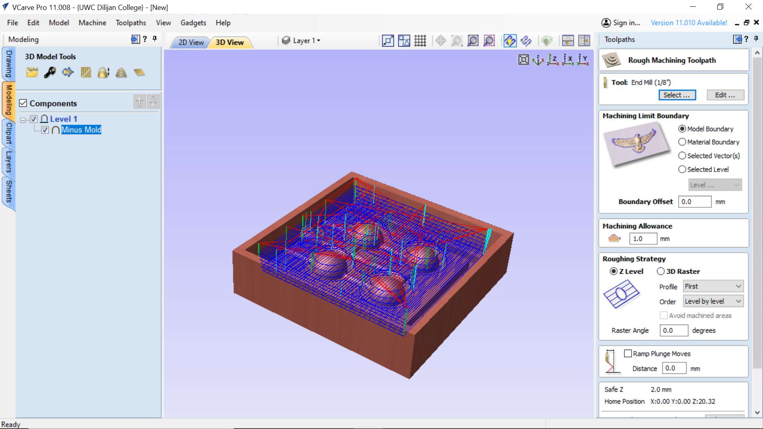763x429 pixels.
Task: Zoom to fit with the frame icon
Action: [x=523, y=60]
